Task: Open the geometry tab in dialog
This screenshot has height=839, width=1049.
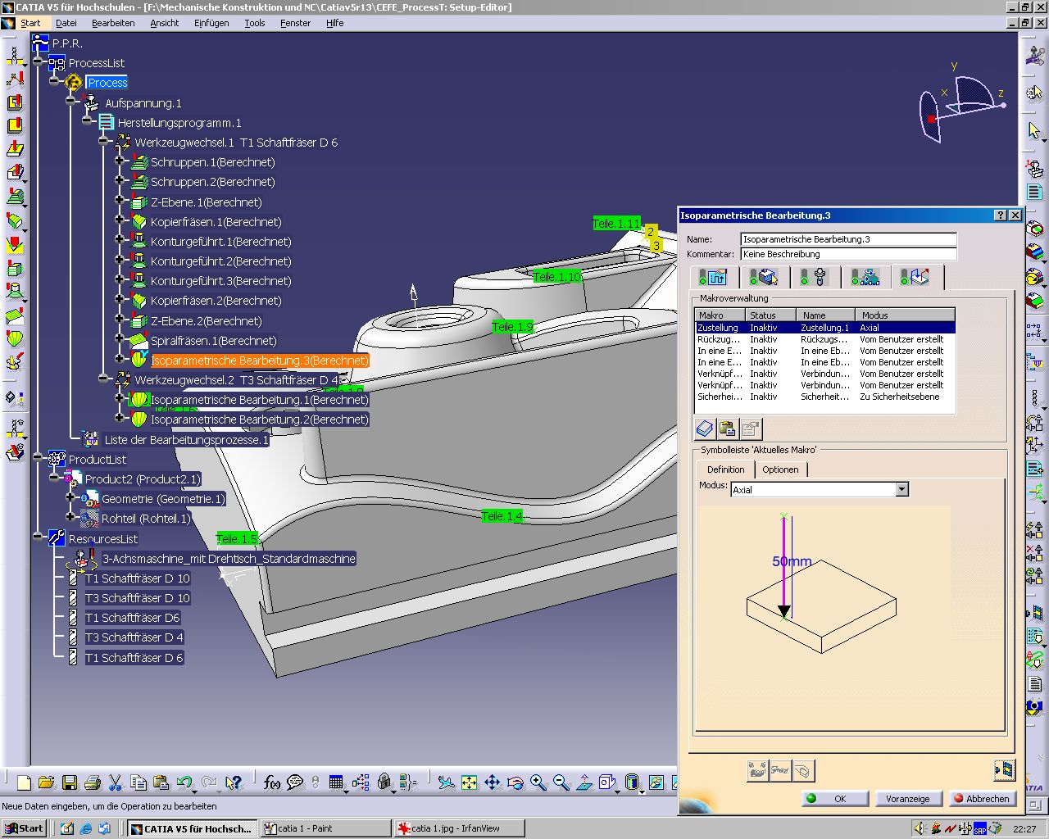Action: point(764,277)
